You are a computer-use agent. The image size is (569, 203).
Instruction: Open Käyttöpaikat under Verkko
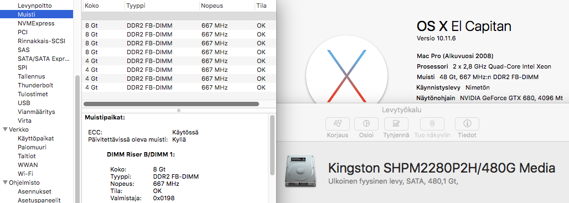point(35,138)
